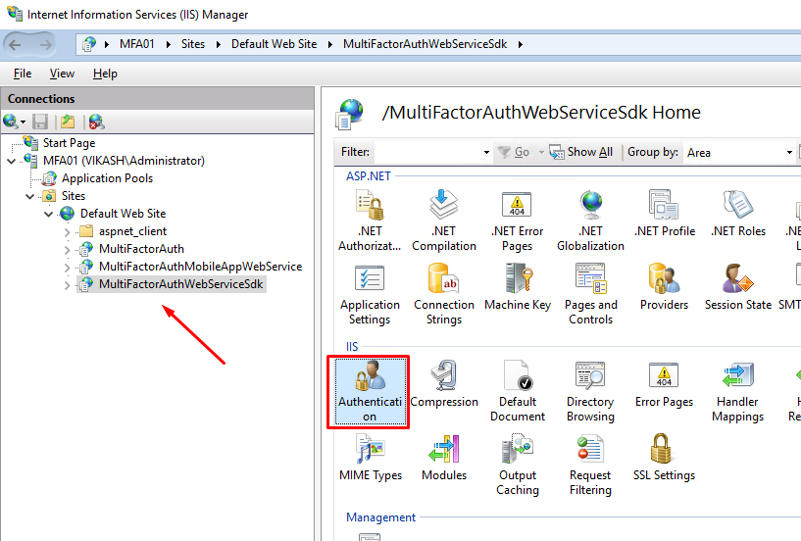Screen dimensions: 801x541
Task: Click the Show All button
Action: coord(581,152)
